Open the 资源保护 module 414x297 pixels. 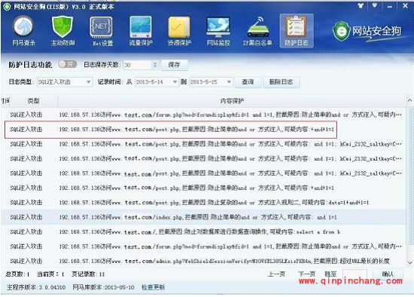[x=180, y=31]
